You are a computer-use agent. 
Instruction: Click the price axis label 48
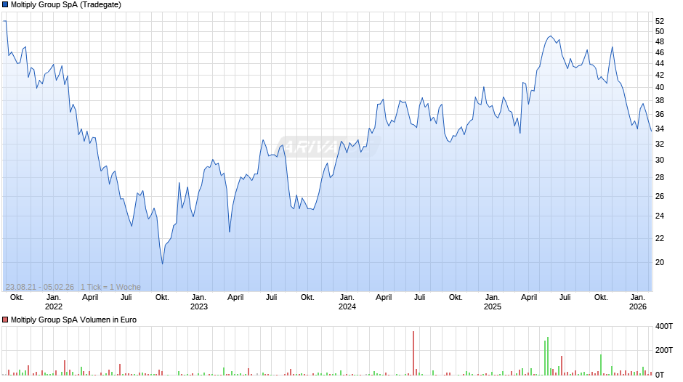point(660,42)
